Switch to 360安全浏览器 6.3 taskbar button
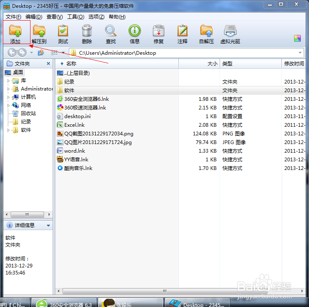 [64, 302]
